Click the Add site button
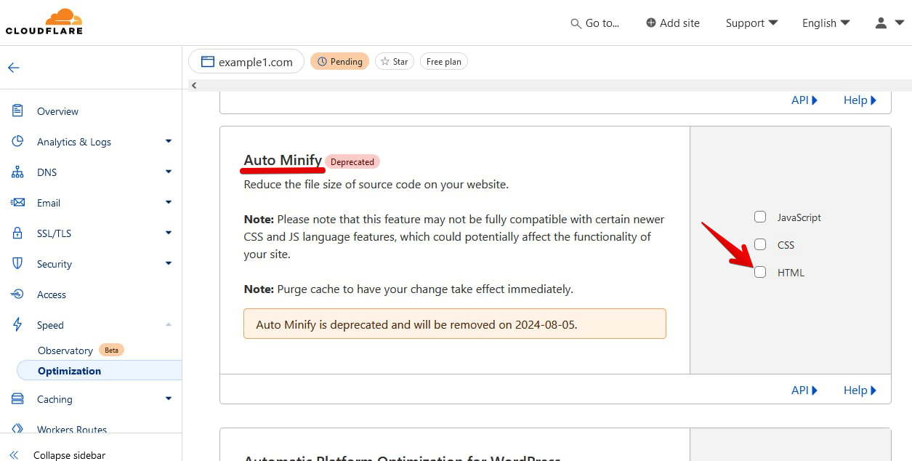Screen dimensions: 912x461 673,23
